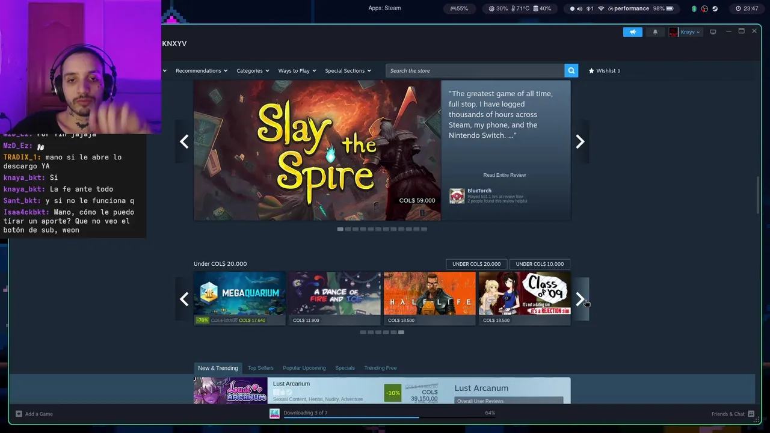Open the Slay the Spire featured banner
The image size is (770, 433).
(x=317, y=150)
